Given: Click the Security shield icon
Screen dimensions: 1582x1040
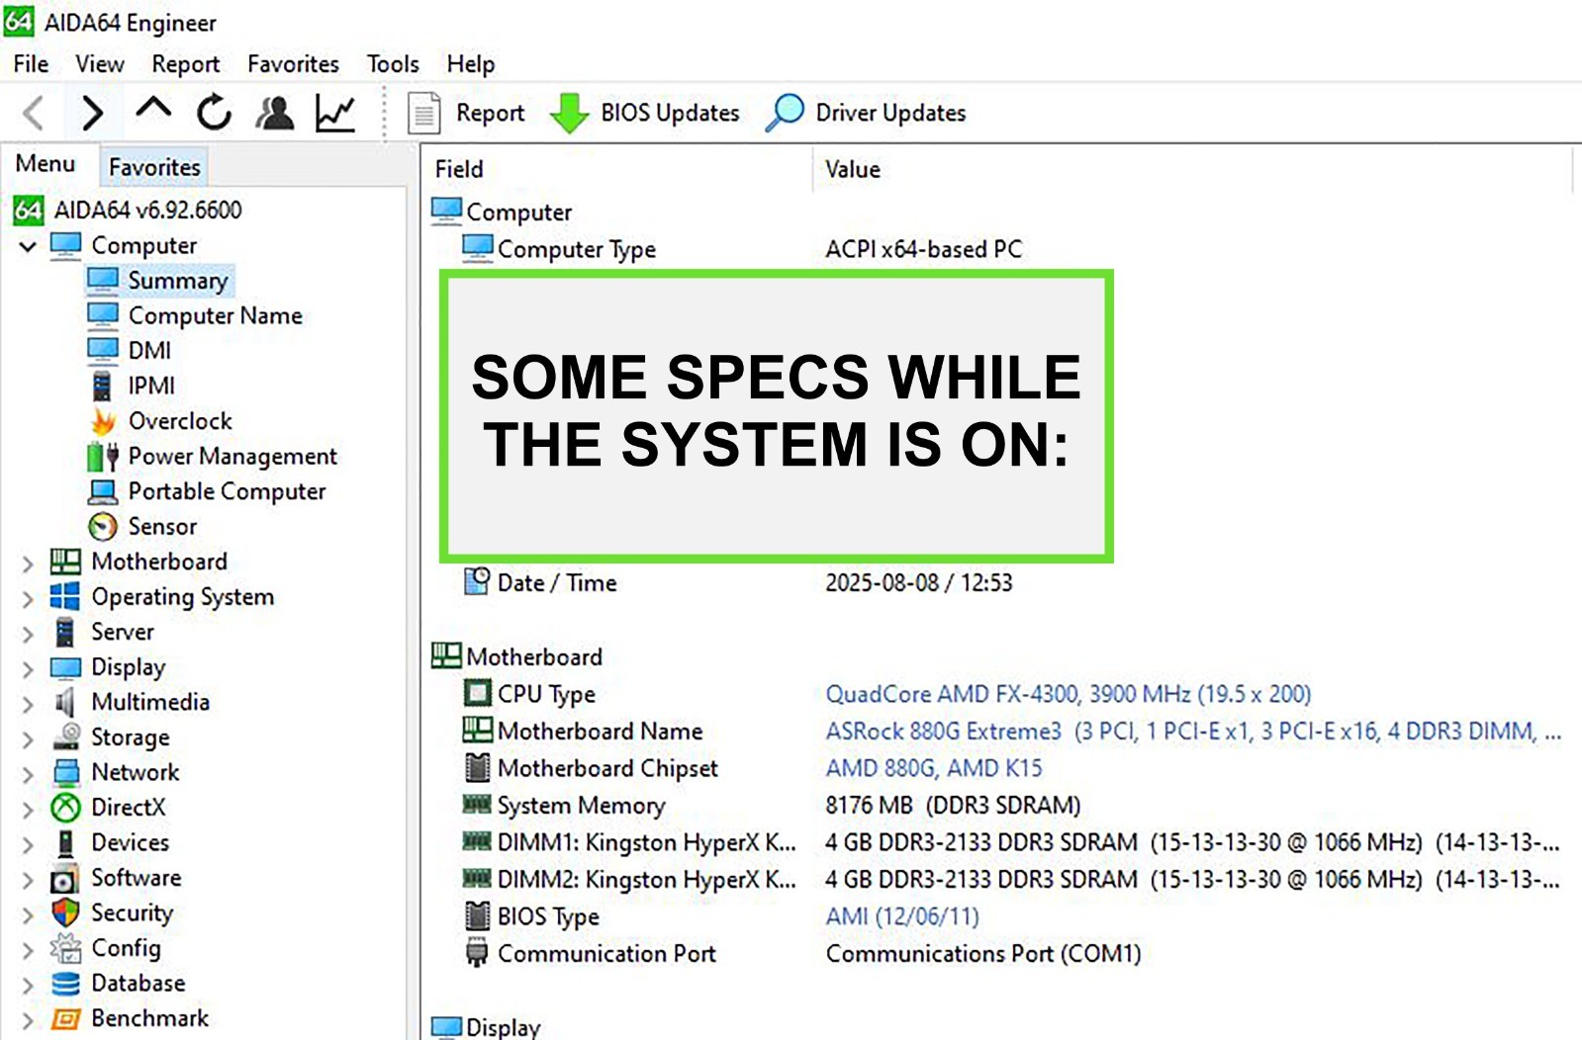Looking at the screenshot, I should 65,912.
